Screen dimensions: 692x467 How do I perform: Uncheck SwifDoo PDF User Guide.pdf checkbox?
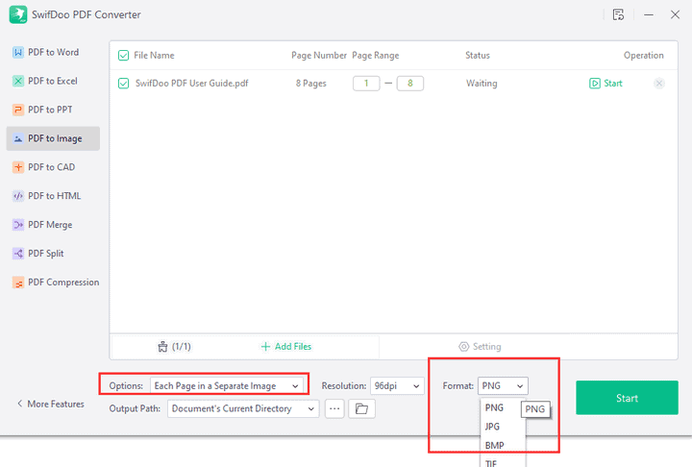pos(123,84)
